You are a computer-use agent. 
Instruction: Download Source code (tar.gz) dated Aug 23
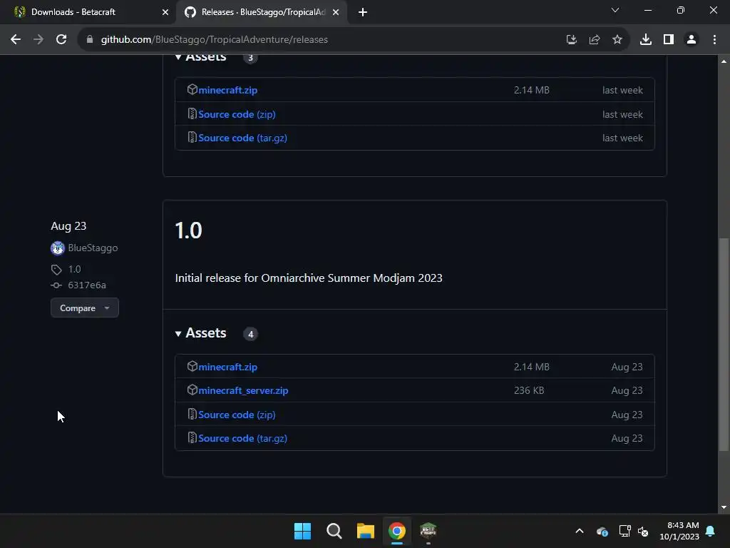242,439
